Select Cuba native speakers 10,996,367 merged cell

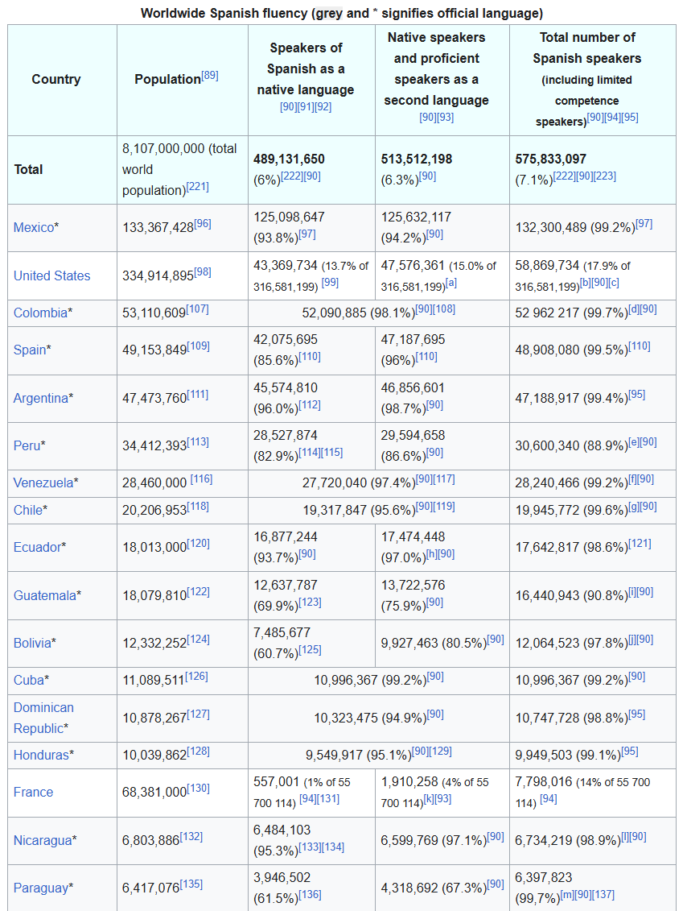pos(378,681)
